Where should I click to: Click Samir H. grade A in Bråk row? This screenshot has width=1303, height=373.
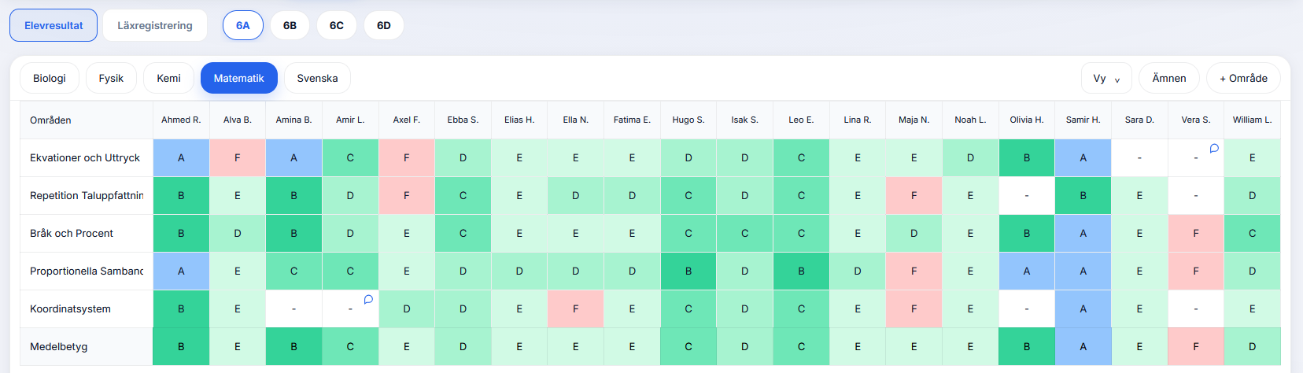point(1083,233)
